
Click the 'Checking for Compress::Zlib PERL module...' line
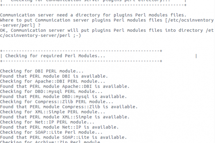point(57,102)
